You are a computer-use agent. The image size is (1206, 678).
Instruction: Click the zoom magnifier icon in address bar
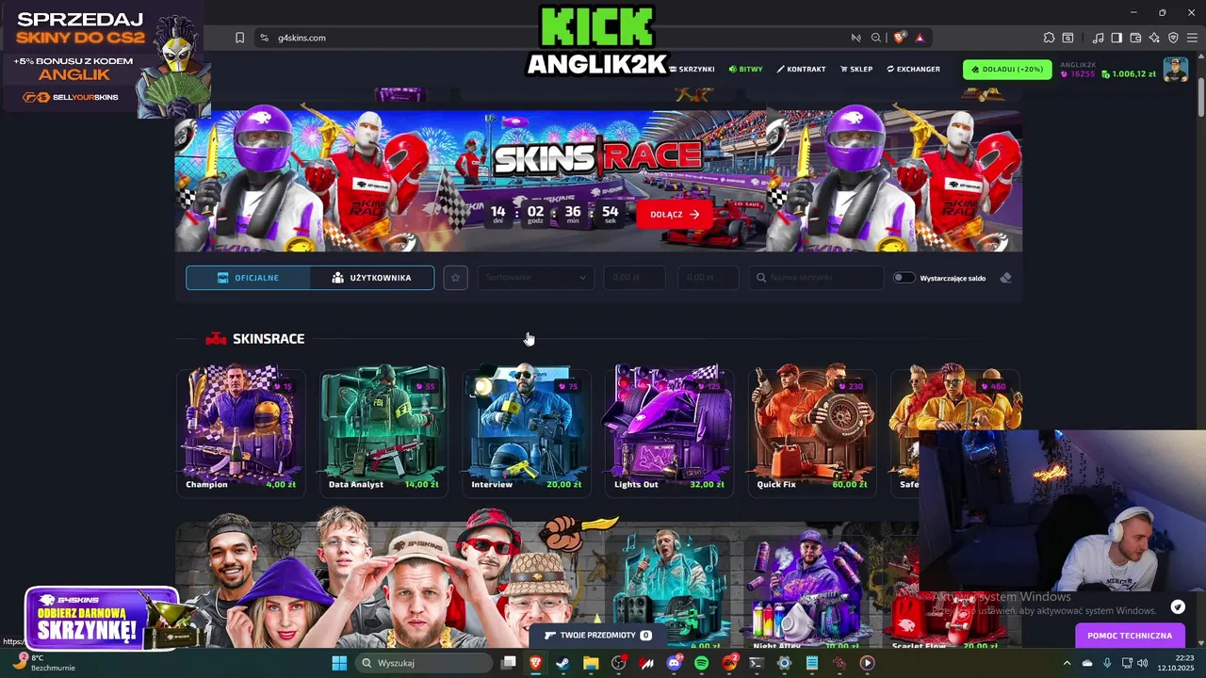tap(876, 38)
